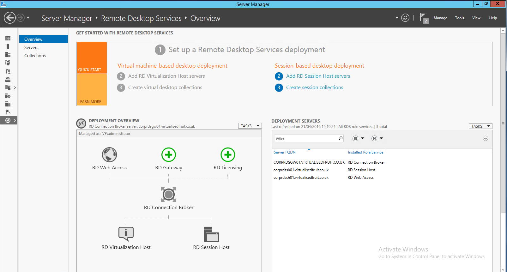The image size is (507, 272).
Task: Click Add RD Session Host servers link
Action: pos(318,76)
